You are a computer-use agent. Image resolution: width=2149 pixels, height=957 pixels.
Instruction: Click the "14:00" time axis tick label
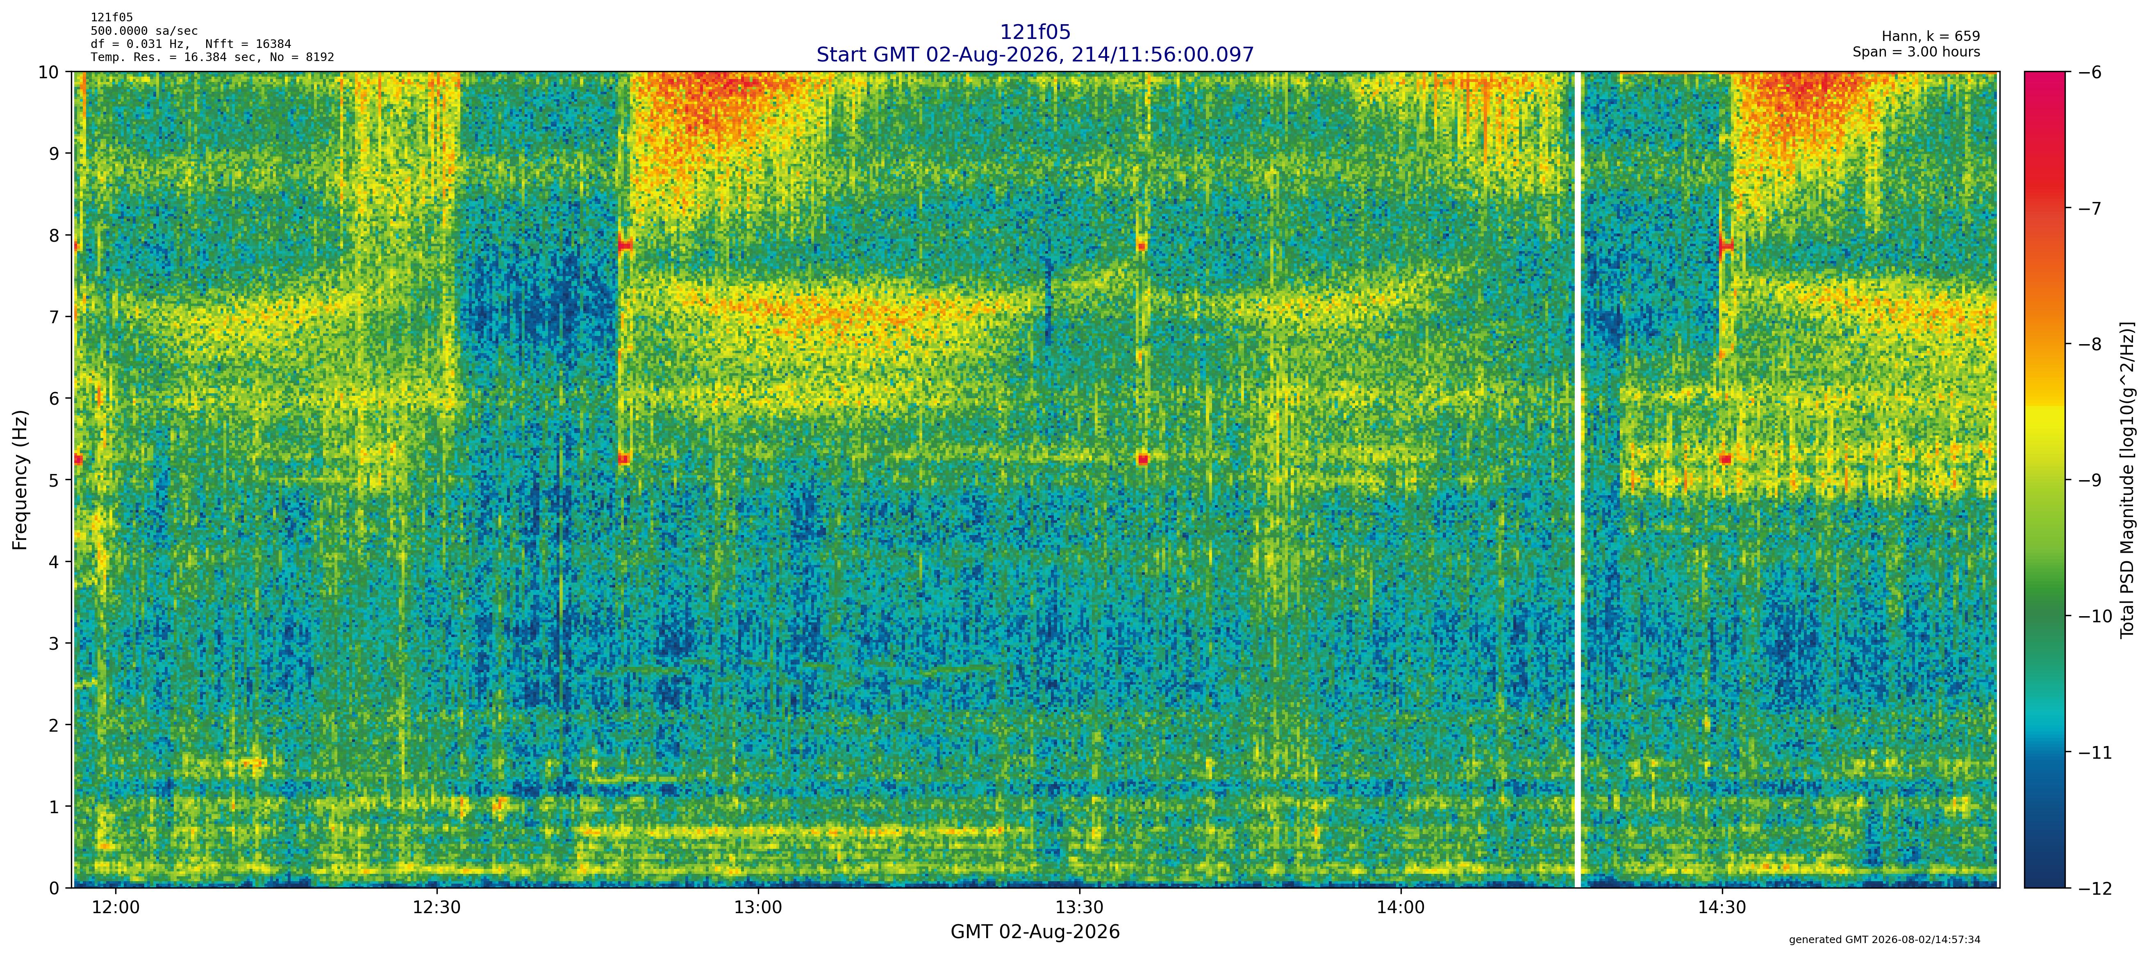click(x=1401, y=907)
